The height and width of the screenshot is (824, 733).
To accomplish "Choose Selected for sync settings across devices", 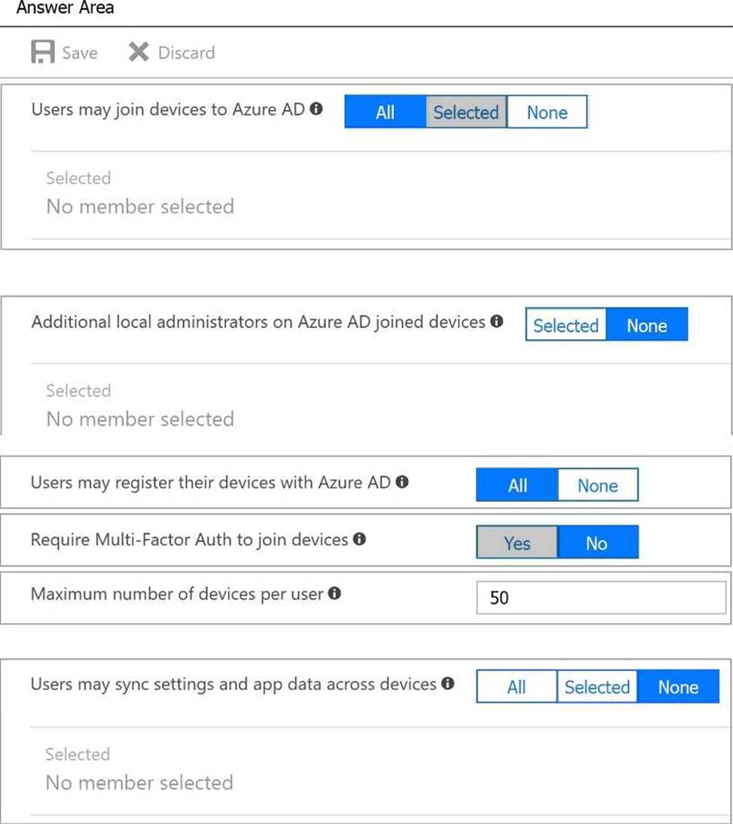I will point(597,687).
